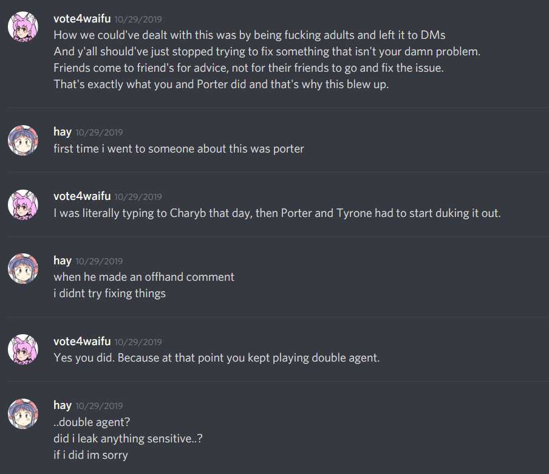Click the vote4waifu username on the topmost message
Screen dimensions: 549x474
[x=82, y=19]
